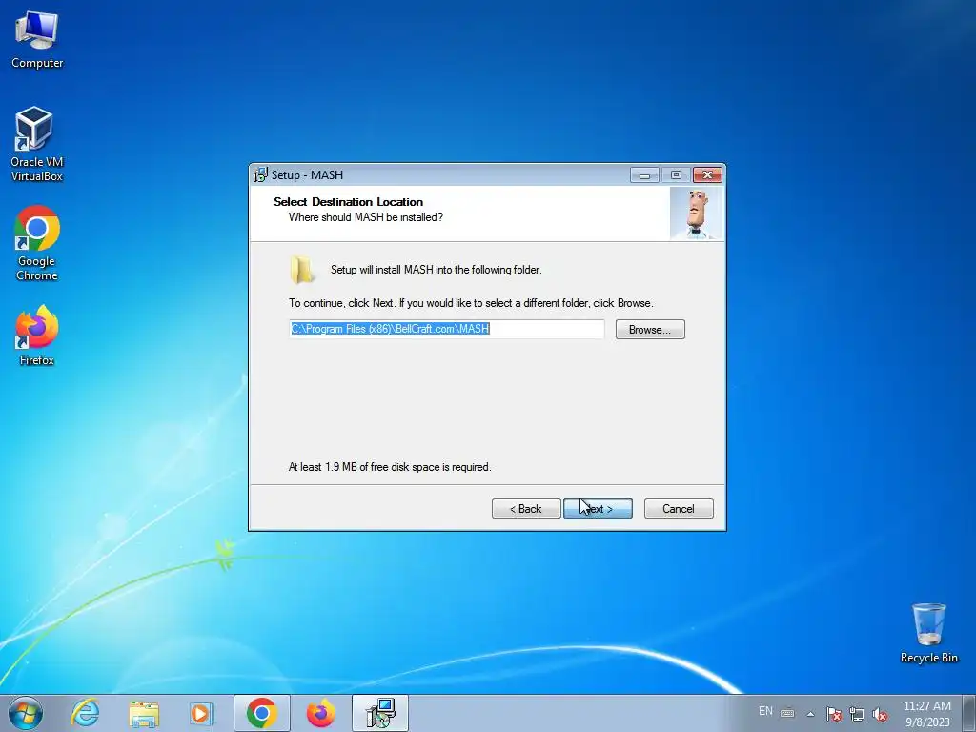976x732 pixels.
Task: Open Firefox from the taskbar
Action: (320, 713)
